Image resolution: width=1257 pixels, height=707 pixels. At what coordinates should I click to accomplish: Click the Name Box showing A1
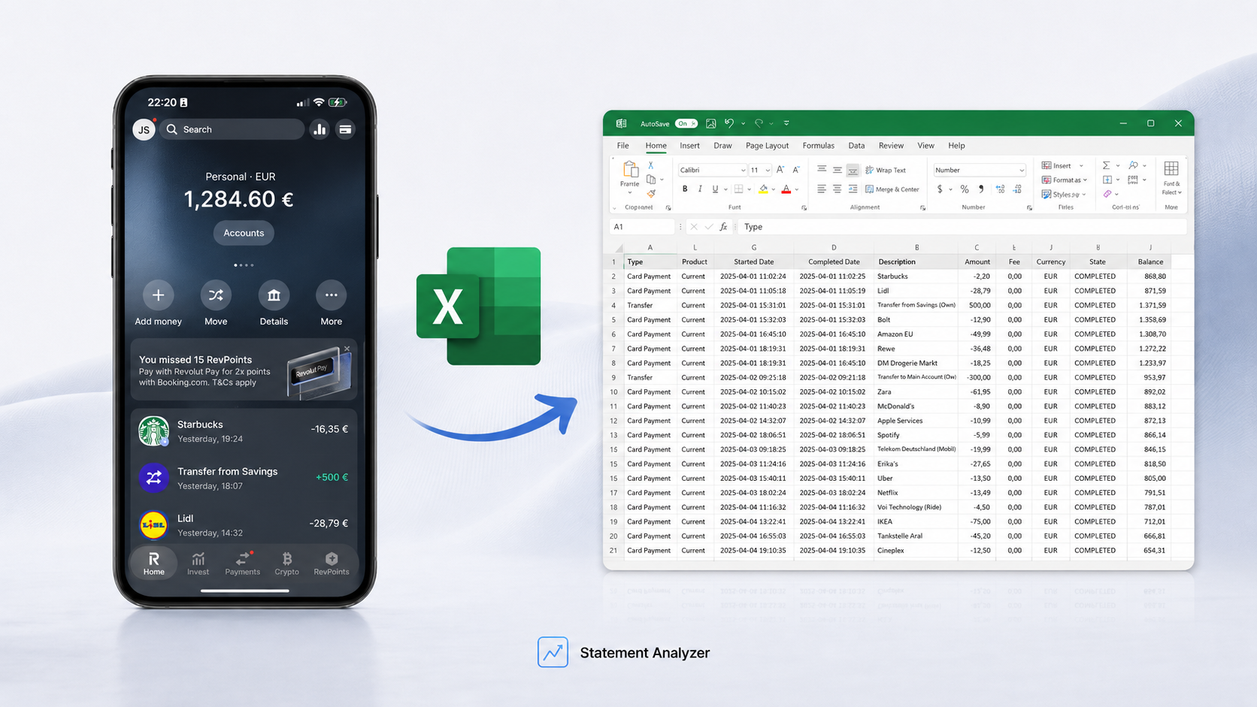(641, 227)
